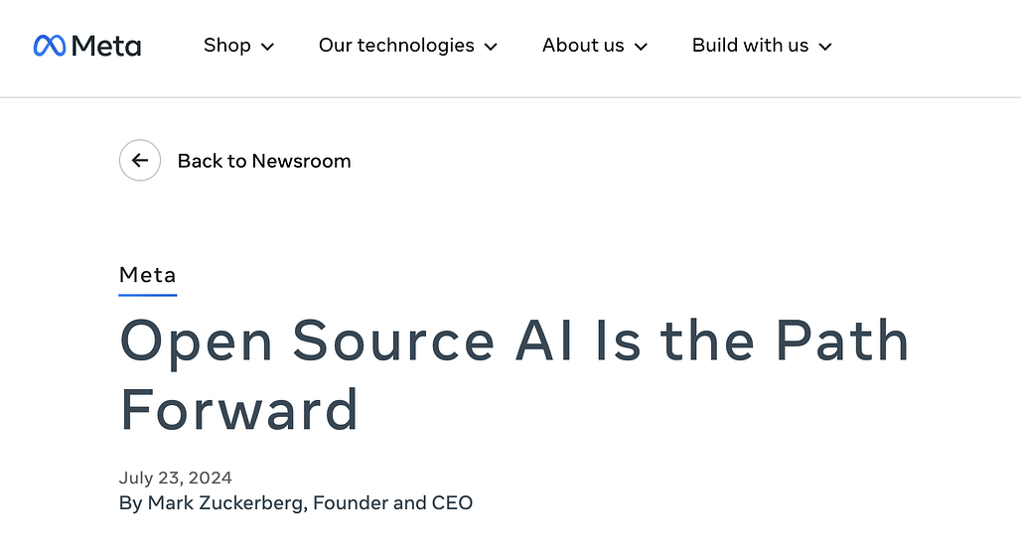
Task: Open the About us menu
Action: click(x=583, y=46)
